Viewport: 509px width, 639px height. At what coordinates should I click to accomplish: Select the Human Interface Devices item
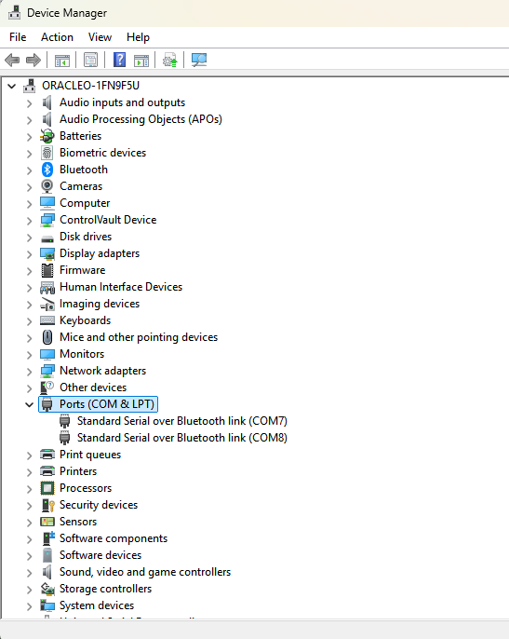(121, 287)
